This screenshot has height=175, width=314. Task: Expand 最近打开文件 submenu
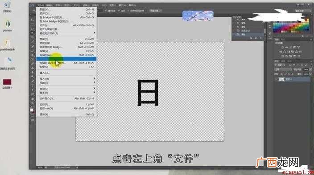click(66, 33)
